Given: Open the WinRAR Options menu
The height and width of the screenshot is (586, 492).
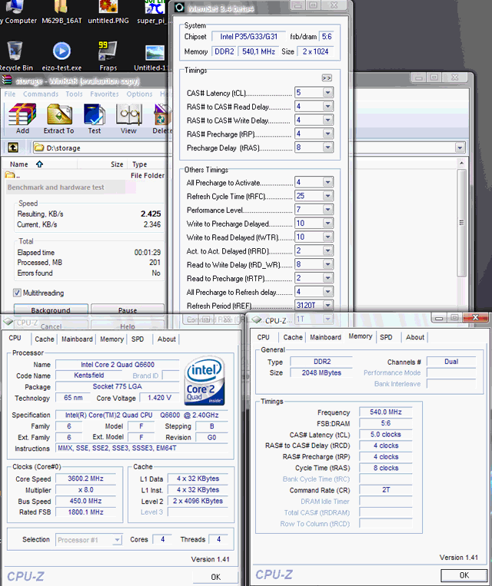Looking at the screenshot, I should [x=139, y=94].
